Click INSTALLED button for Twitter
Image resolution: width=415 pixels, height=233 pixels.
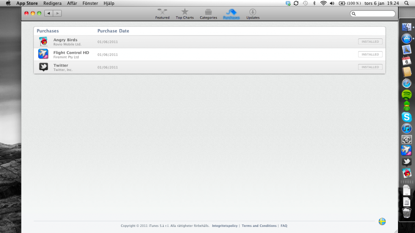click(370, 67)
